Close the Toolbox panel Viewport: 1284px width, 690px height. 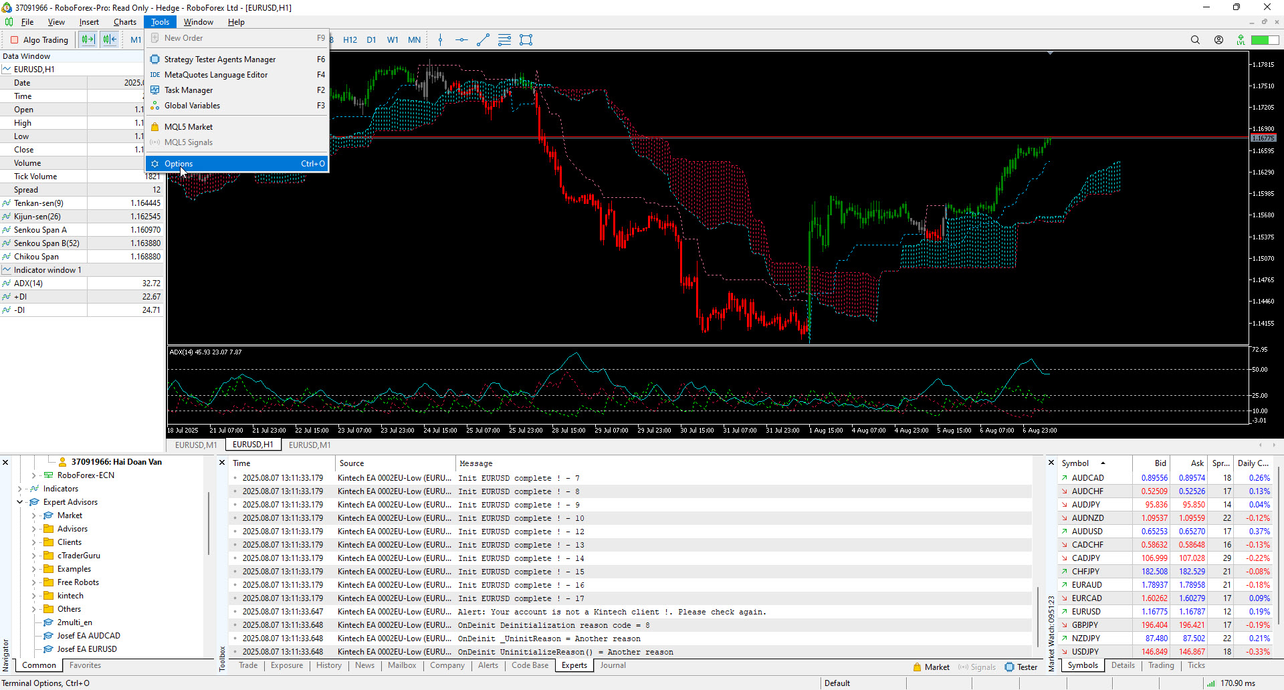[x=223, y=463]
